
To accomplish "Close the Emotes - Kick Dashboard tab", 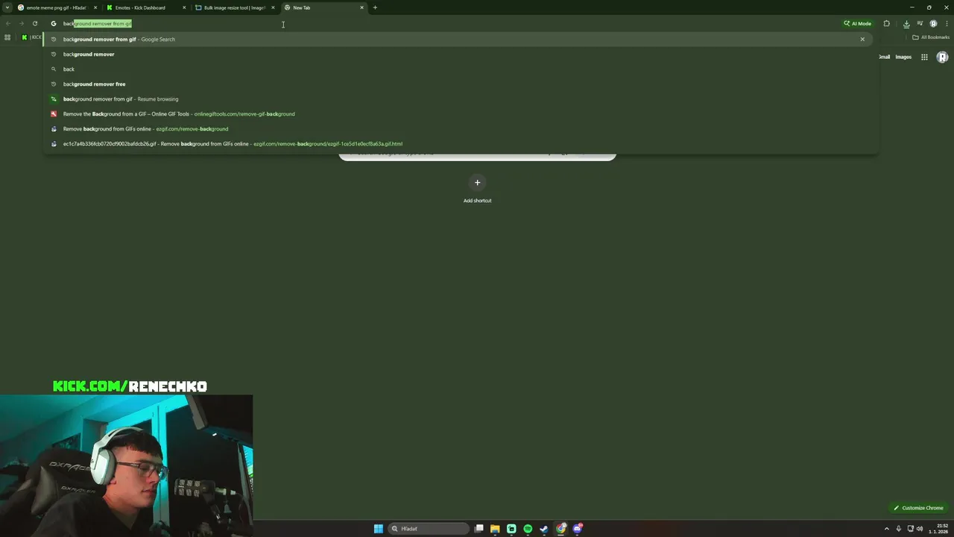I will [184, 7].
